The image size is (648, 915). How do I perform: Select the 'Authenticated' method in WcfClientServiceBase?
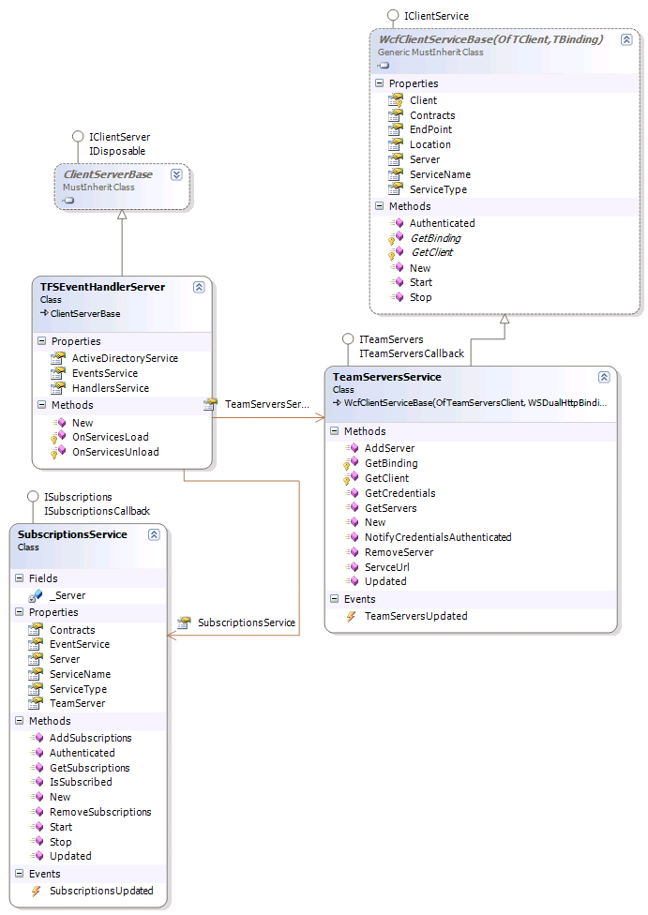coord(442,223)
